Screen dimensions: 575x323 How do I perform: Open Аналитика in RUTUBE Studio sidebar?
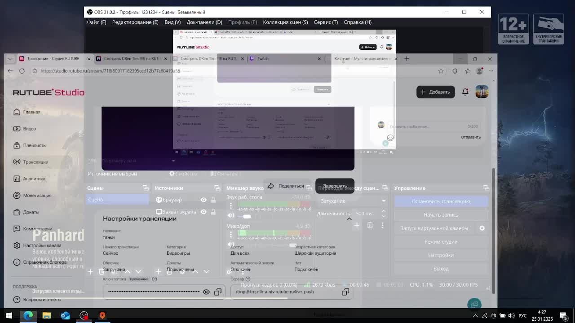[x=34, y=179]
